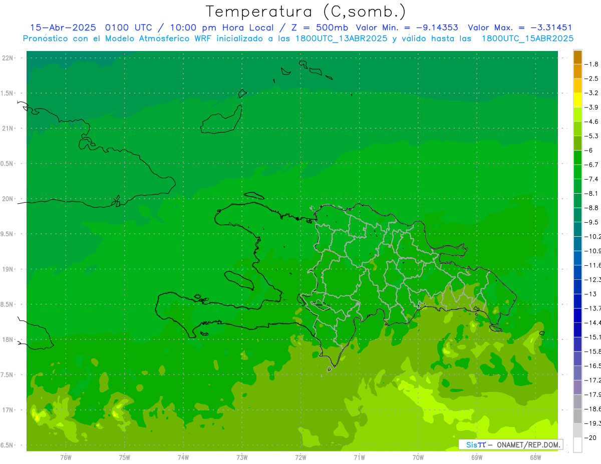Click the "Valor Min. = -9.14353" text
601x464 pixels.
407,28
